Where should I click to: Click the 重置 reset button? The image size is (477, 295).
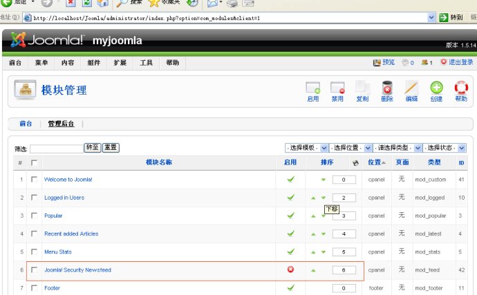coord(111,148)
